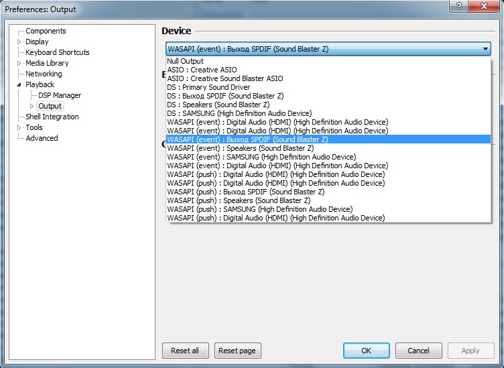Open the Advanced preferences page
The image size is (504, 368).
[x=42, y=138]
